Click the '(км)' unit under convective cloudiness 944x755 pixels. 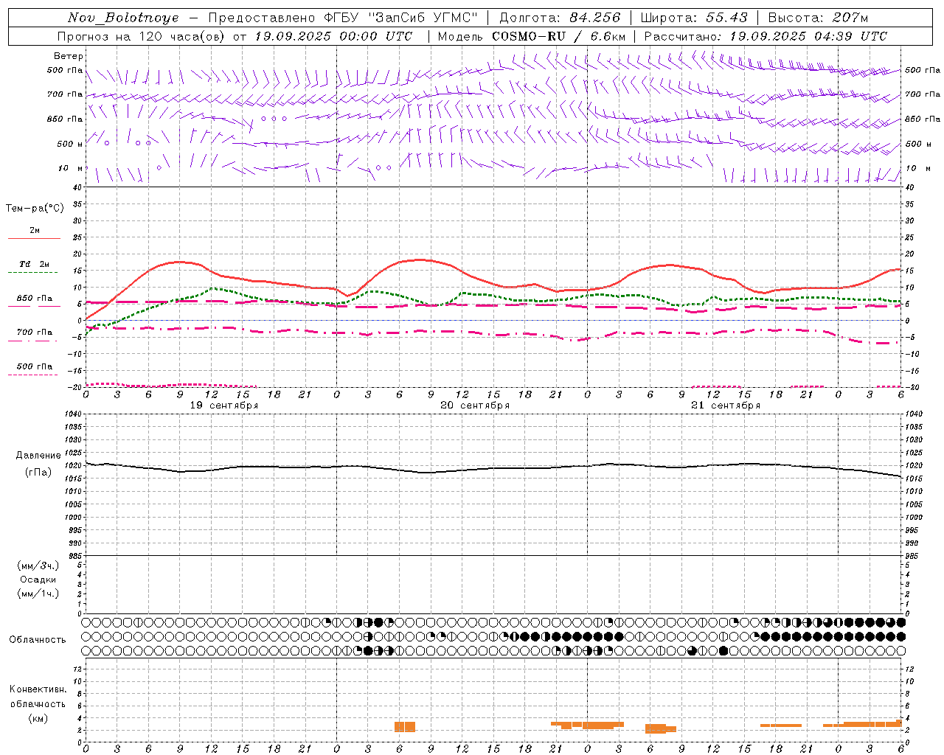38,718
